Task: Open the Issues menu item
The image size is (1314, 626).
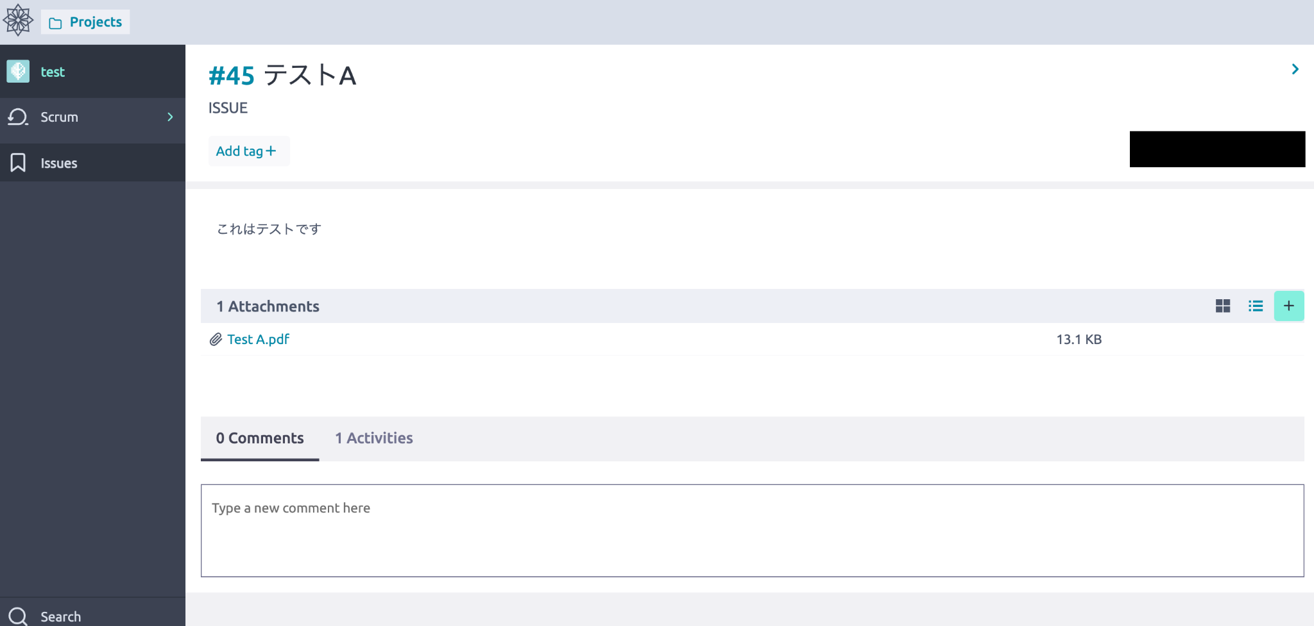Action: [92, 163]
